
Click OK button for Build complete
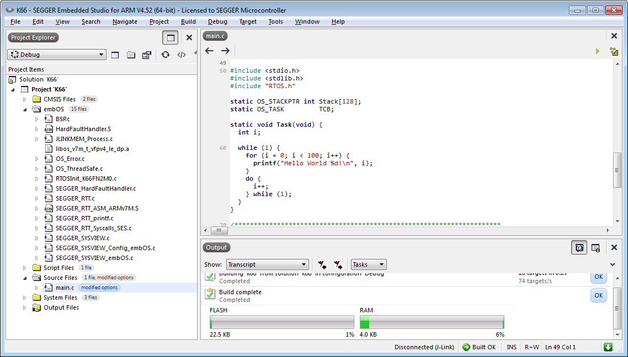[598, 296]
